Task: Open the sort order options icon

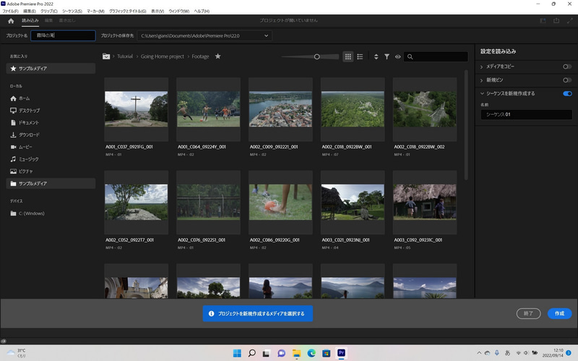Action: [x=376, y=56]
